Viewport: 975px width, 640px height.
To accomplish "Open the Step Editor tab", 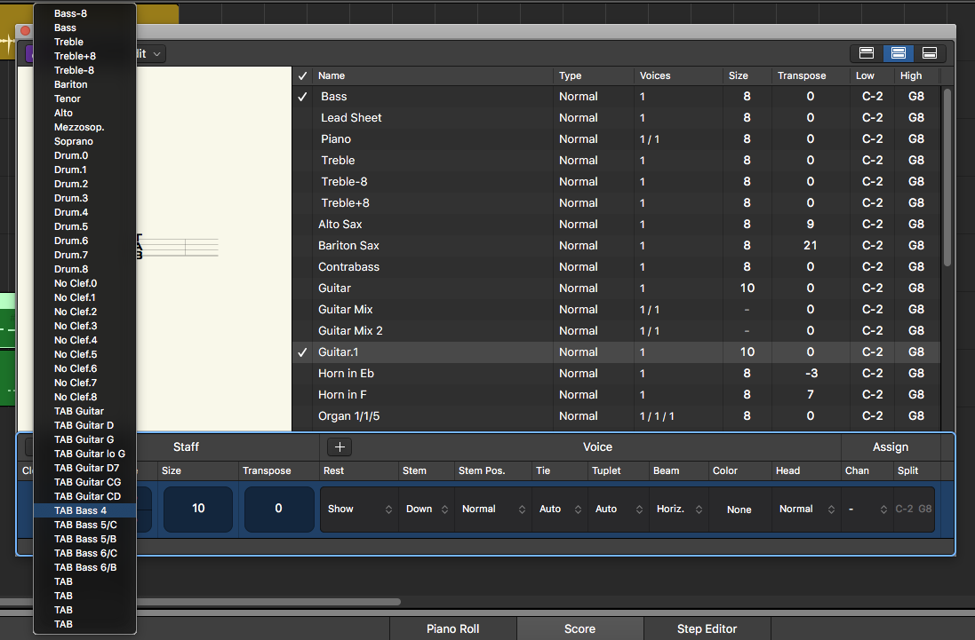I will 707,628.
